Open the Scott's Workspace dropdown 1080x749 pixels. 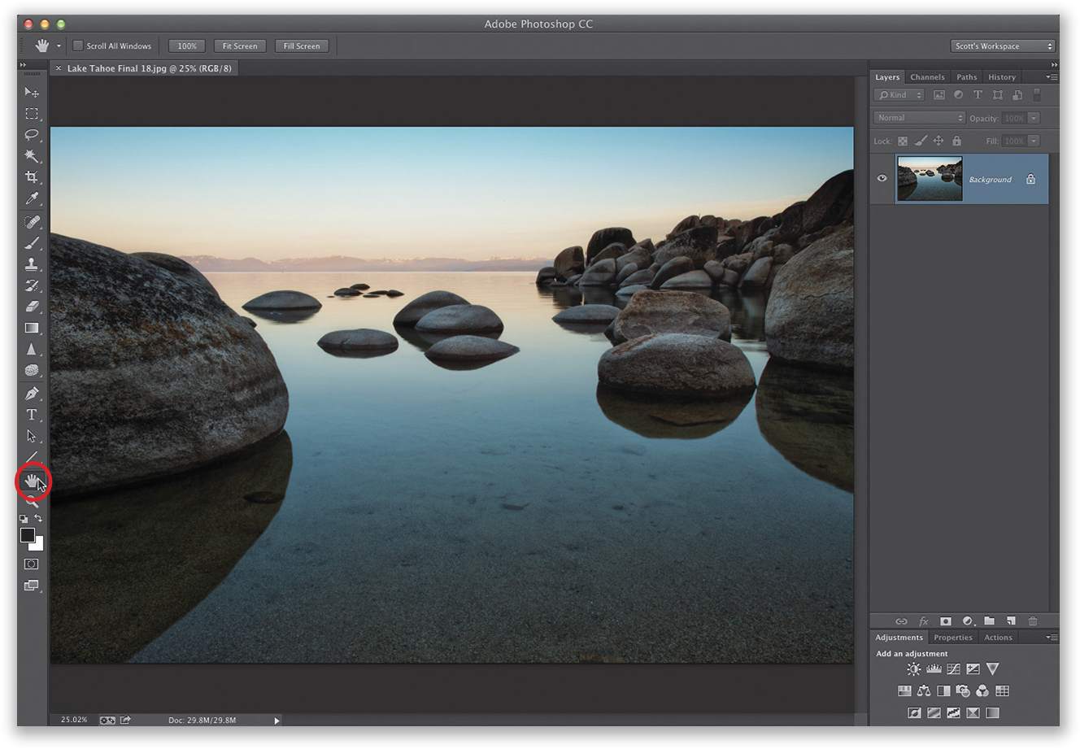1003,46
